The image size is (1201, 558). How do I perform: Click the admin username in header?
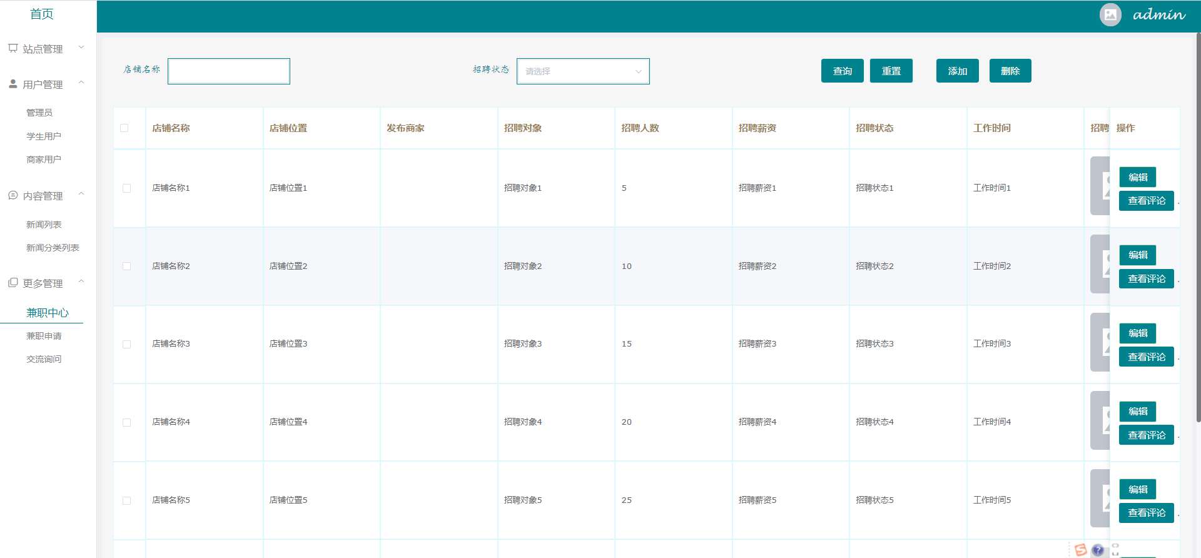point(1159,14)
